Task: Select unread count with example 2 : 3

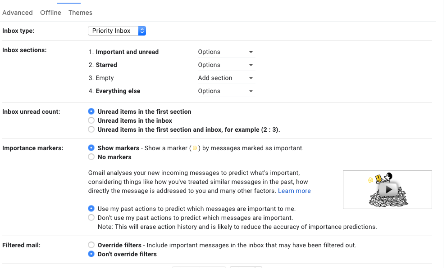Action: tap(91, 129)
